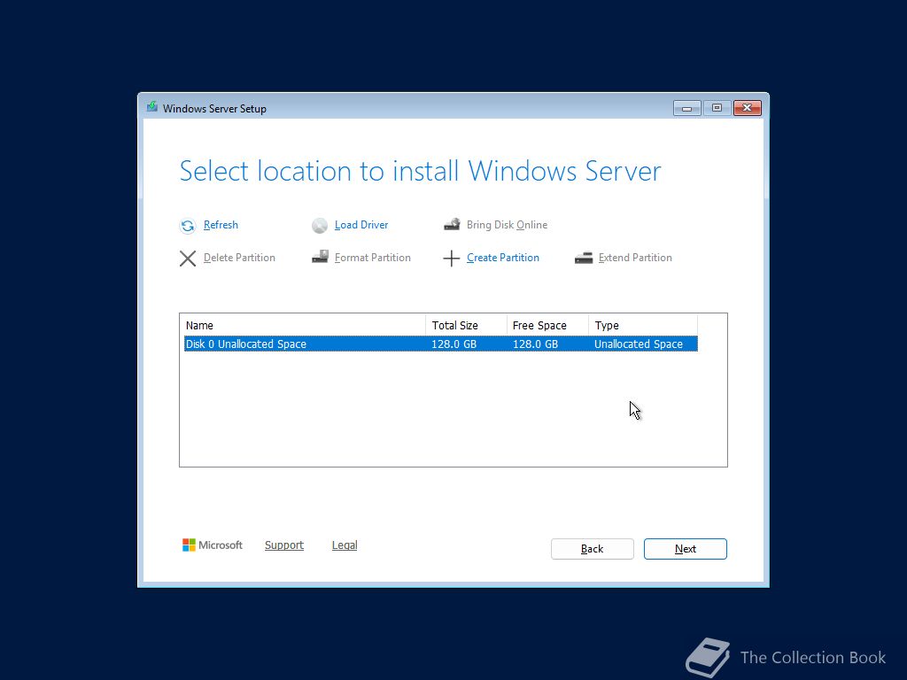Close the Windows Server Setup window
Image resolution: width=907 pixels, height=680 pixels.
[x=748, y=108]
